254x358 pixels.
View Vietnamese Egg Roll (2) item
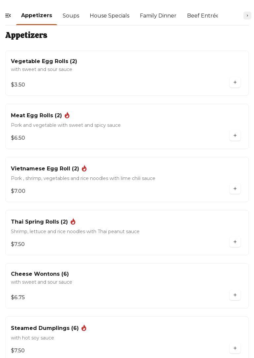click(45, 169)
